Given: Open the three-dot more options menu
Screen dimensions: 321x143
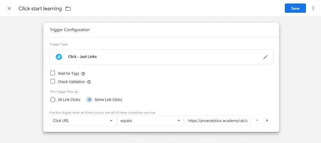Looking at the screenshot, I should [313, 8].
